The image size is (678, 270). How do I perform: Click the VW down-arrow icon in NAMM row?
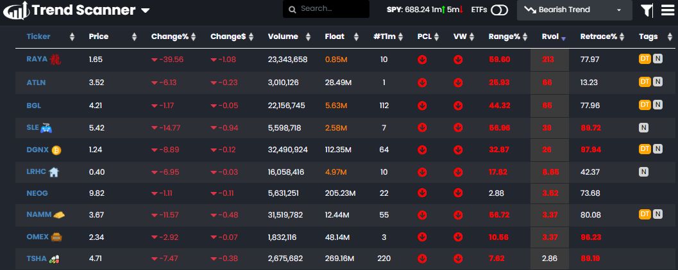click(x=458, y=215)
